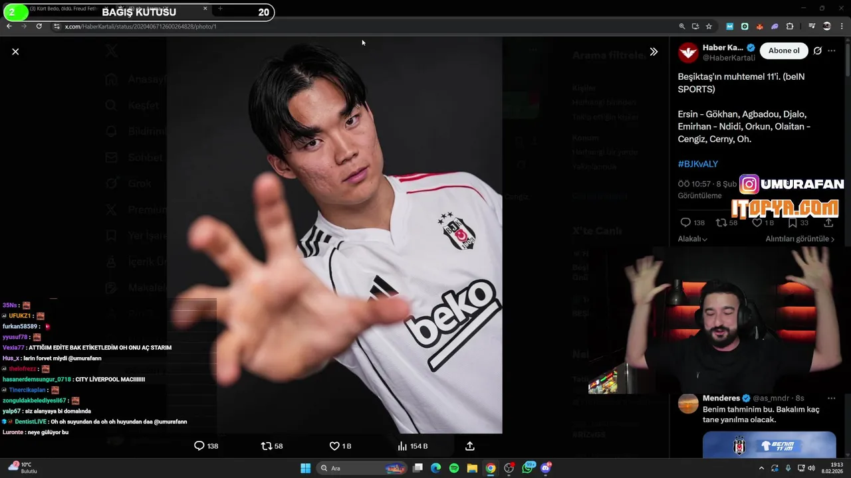Go back with the browser back arrow
Screen dimensions: 851x478
(x=9, y=27)
